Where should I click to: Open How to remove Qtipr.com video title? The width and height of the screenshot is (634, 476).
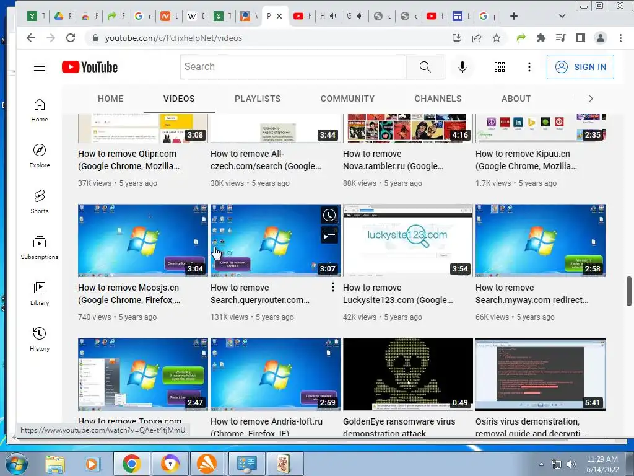129,160
